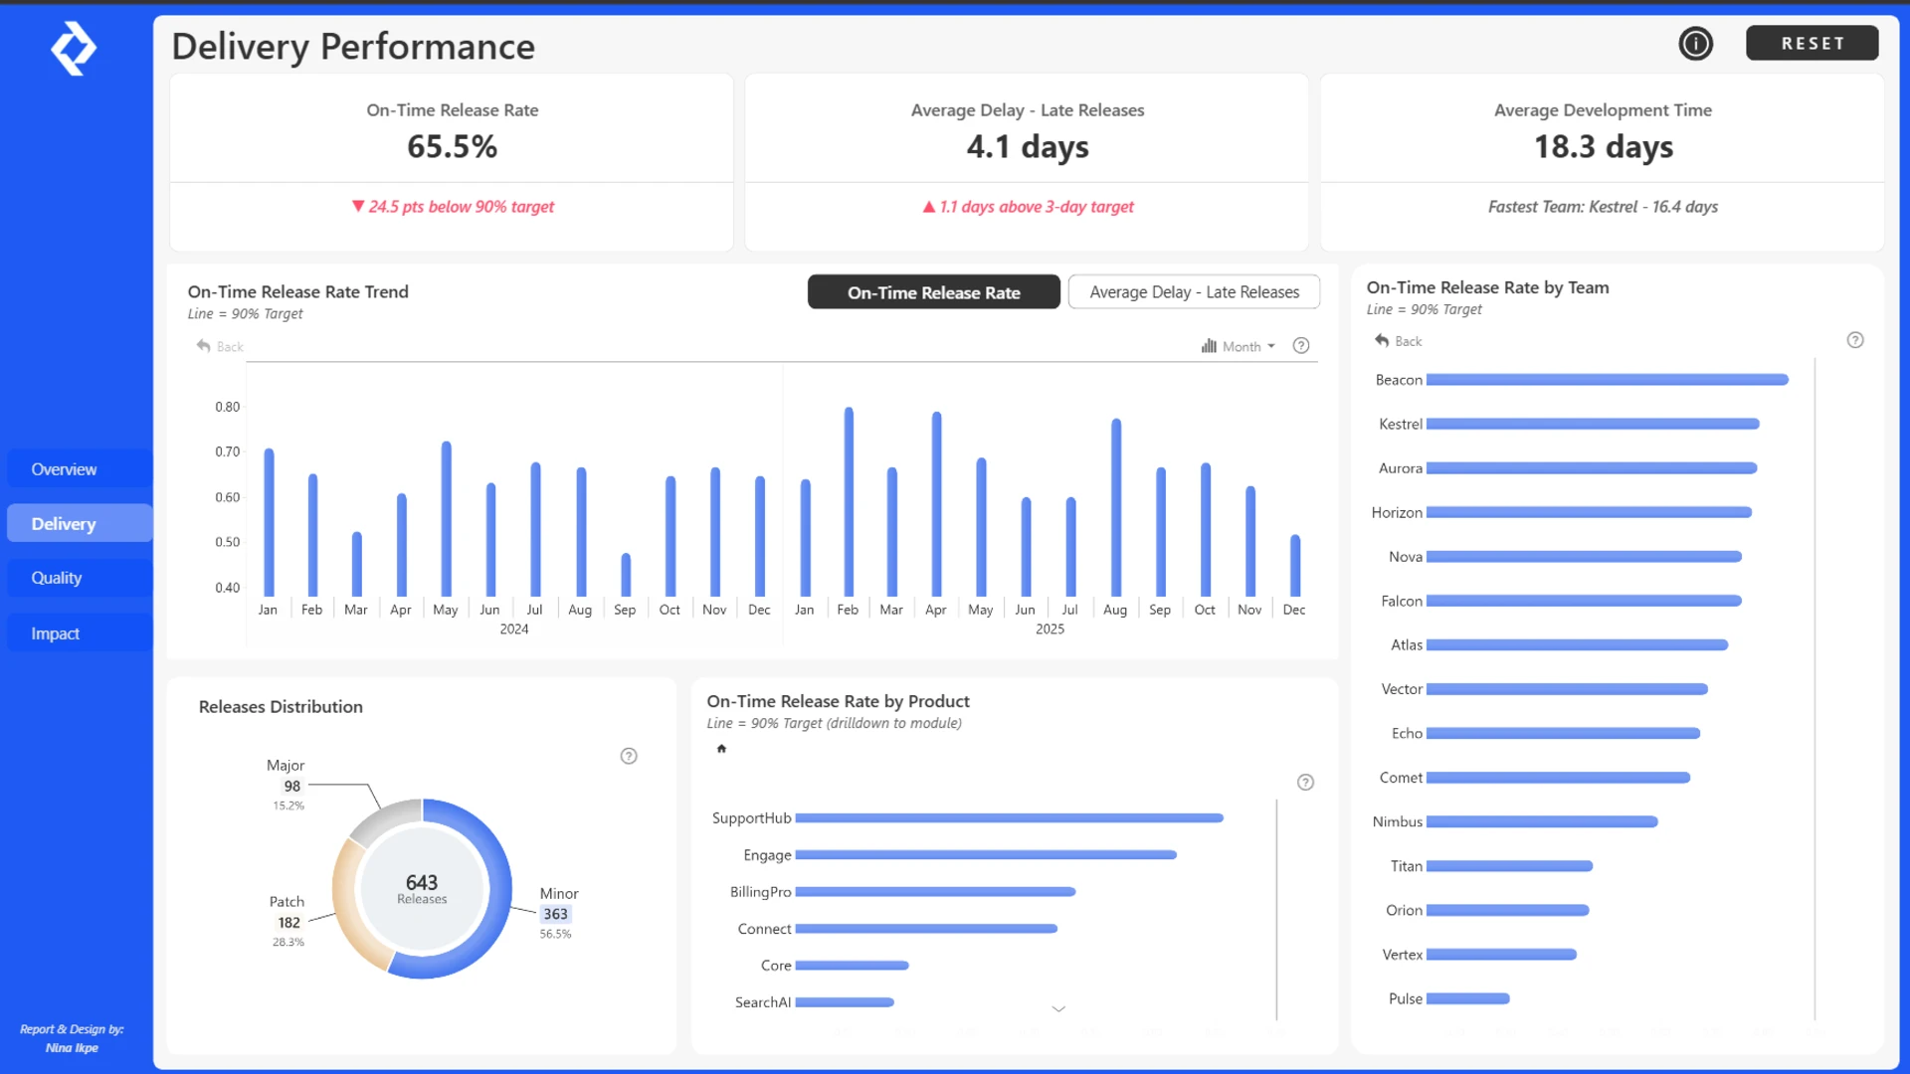Click the 643 Releases donut center

[x=422, y=889]
